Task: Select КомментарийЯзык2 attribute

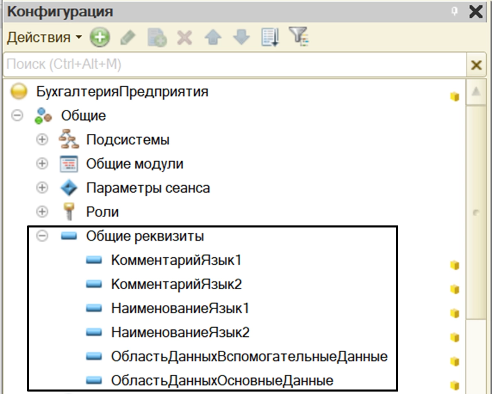Action: (176, 285)
